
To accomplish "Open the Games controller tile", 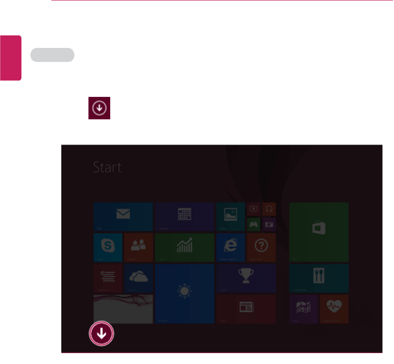I will pos(253,224).
